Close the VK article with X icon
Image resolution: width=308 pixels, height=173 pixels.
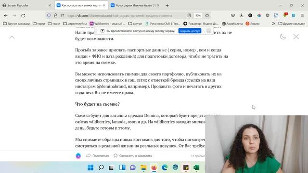click(x=296, y=37)
